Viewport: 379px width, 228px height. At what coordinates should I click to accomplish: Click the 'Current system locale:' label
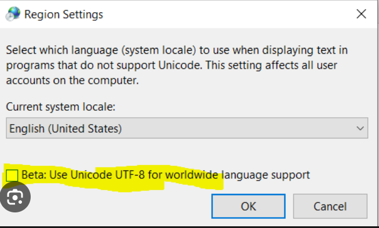coord(61,107)
